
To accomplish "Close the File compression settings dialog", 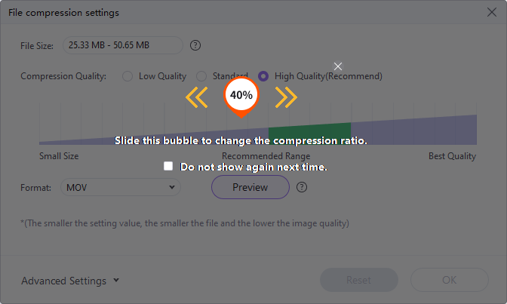I will (490, 13).
